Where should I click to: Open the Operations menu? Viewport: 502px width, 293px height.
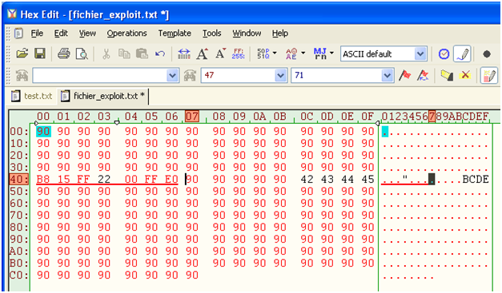pos(127,34)
